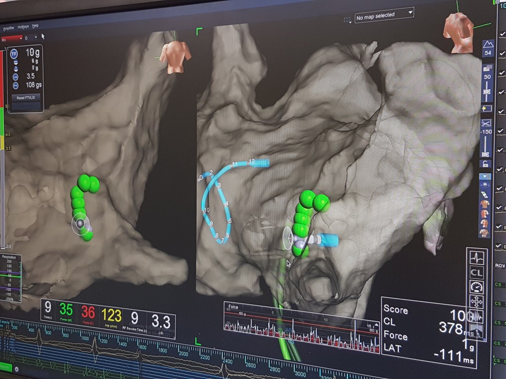The image size is (506, 379).
Task: Open the Amplifier menu
Action: [x=9, y=28]
